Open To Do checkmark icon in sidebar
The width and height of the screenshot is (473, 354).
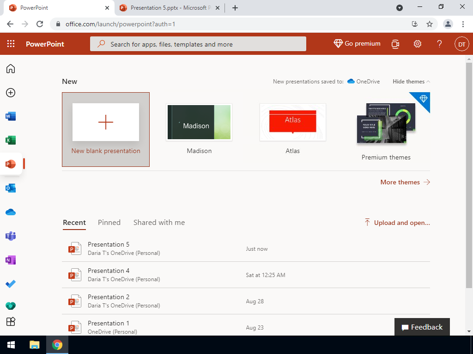click(x=11, y=283)
